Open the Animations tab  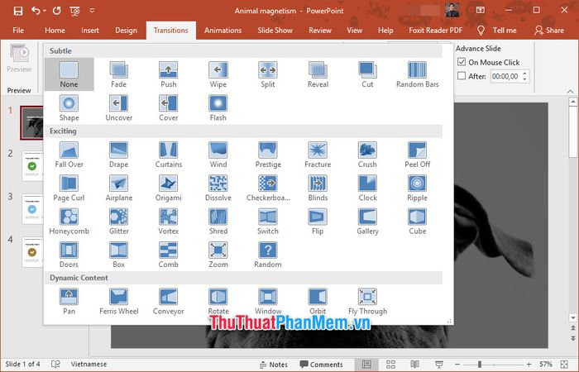coord(223,31)
